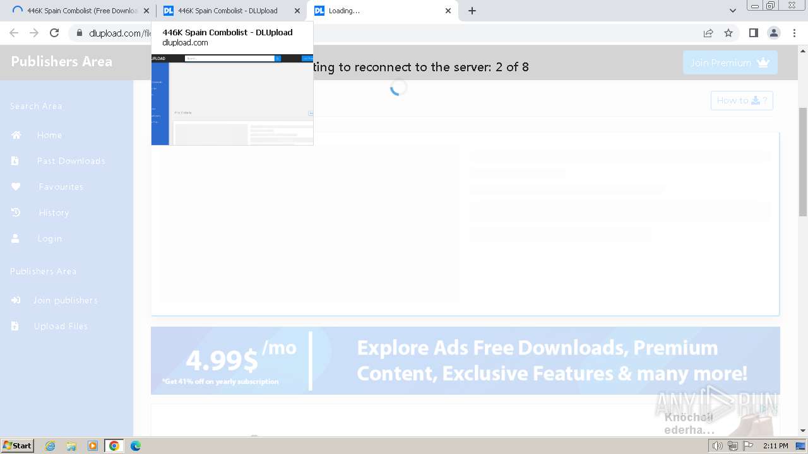Viewport: 808px width, 454px height.
Task: Click the Favourites heart icon
Action: tap(16, 187)
